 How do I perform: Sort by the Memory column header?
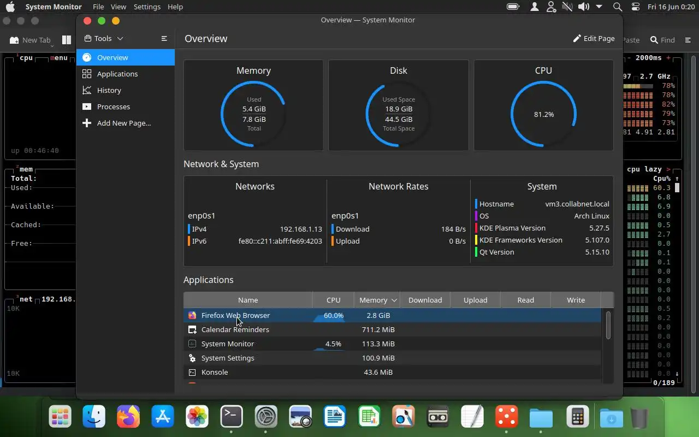point(377,300)
